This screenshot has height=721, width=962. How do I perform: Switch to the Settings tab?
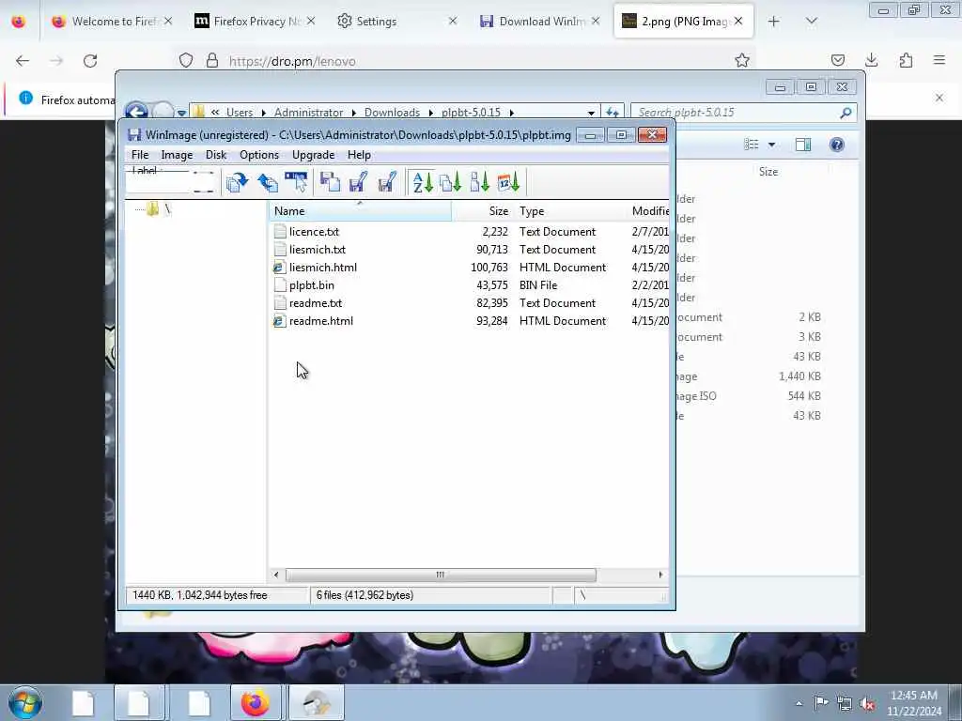tap(397, 22)
